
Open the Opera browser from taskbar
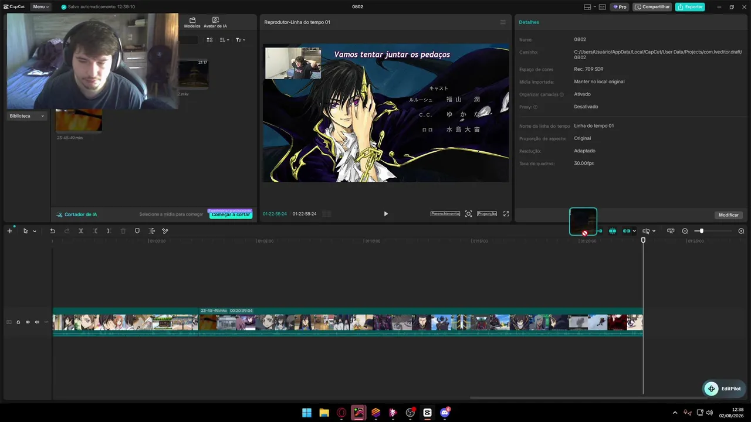[341, 413]
